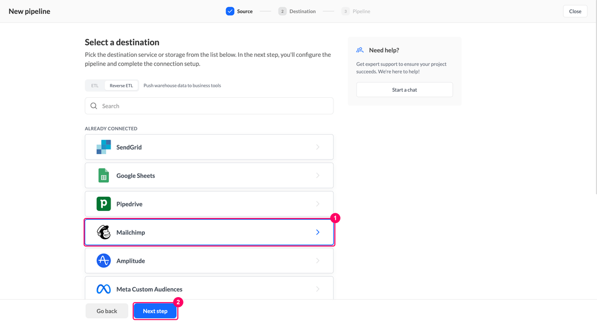Select the Pipedrive destination name
Image resolution: width=597 pixels, height=322 pixels.
pyautogui.click(x=129, y=204)
